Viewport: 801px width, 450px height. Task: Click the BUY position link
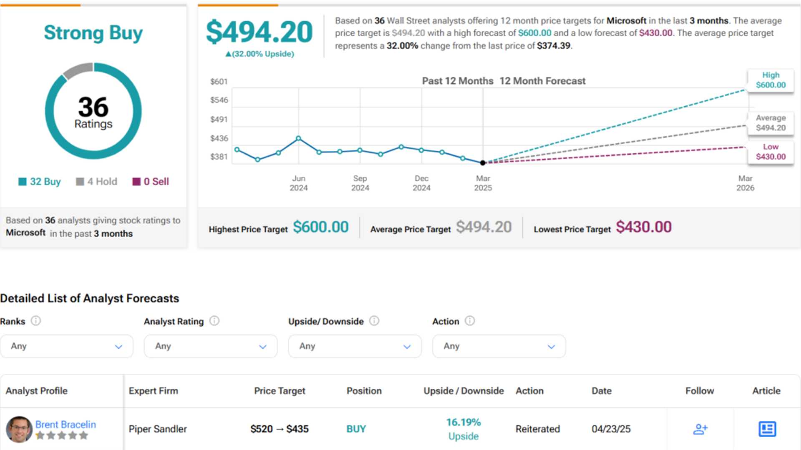(356, 428)
